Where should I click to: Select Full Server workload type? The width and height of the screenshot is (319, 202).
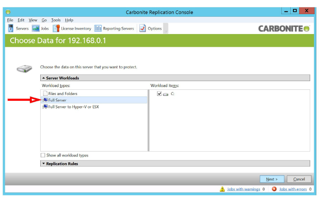(94, 100)
